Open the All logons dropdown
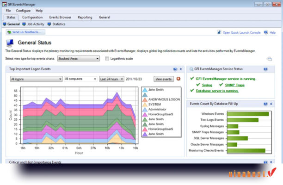The height and width of the screenshot is (185, 283). 36,79
